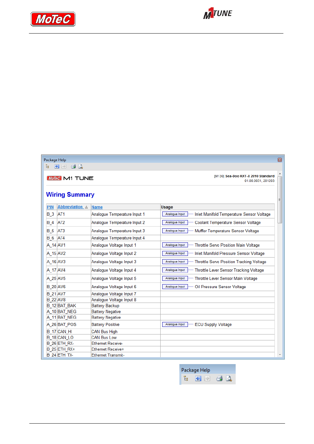This screenshot has height=444, width=314.
Task: Click Analogue Input tag for ECU Supply Voltage
Action: tap(175, 325)
